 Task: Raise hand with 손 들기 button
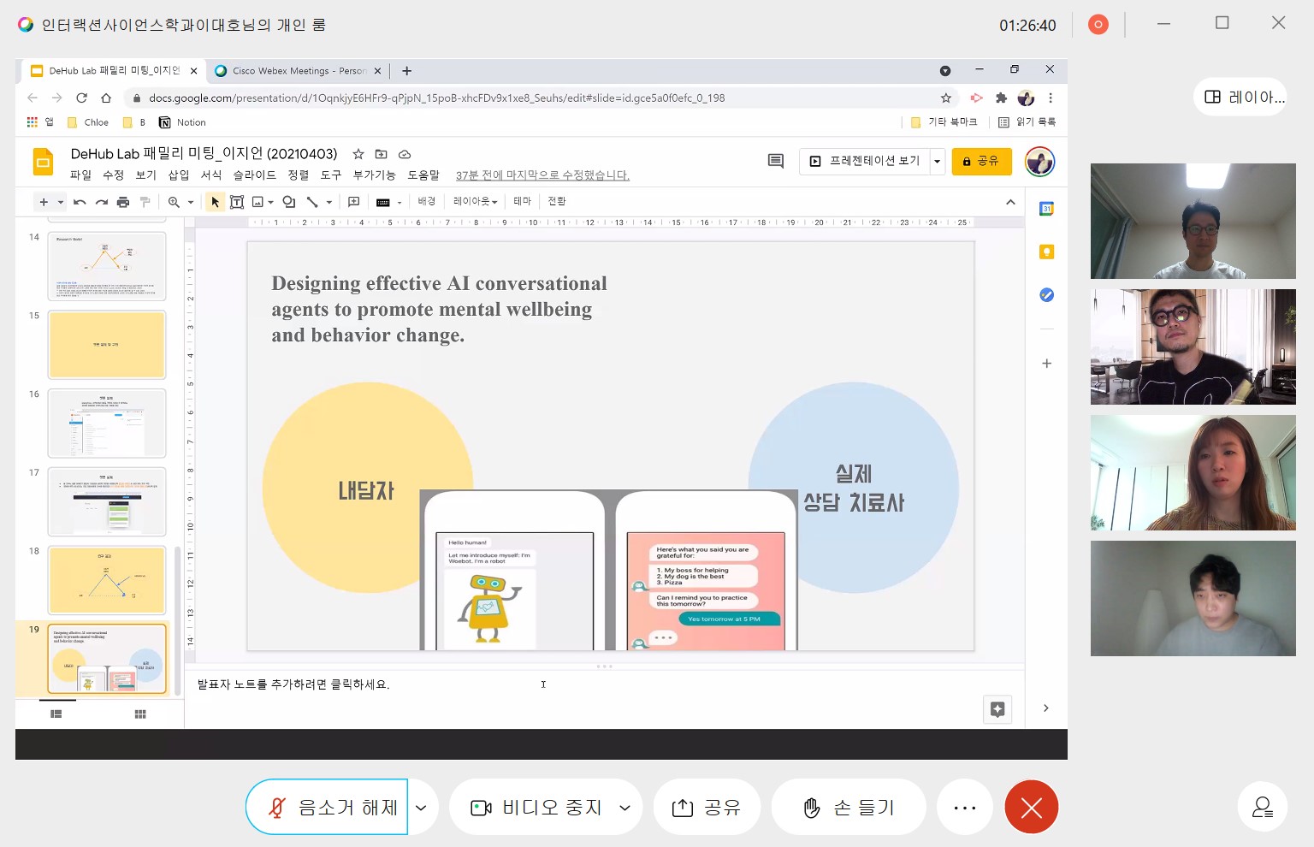click(x=849, y=807)
